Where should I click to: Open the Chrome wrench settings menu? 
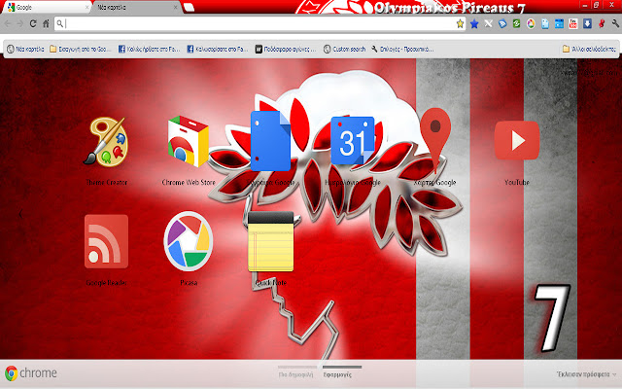pos(615,23)
